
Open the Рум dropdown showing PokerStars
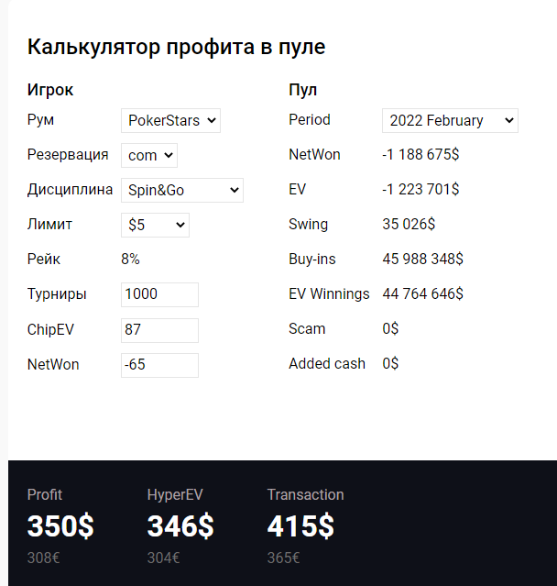click(x=170, y=120)
